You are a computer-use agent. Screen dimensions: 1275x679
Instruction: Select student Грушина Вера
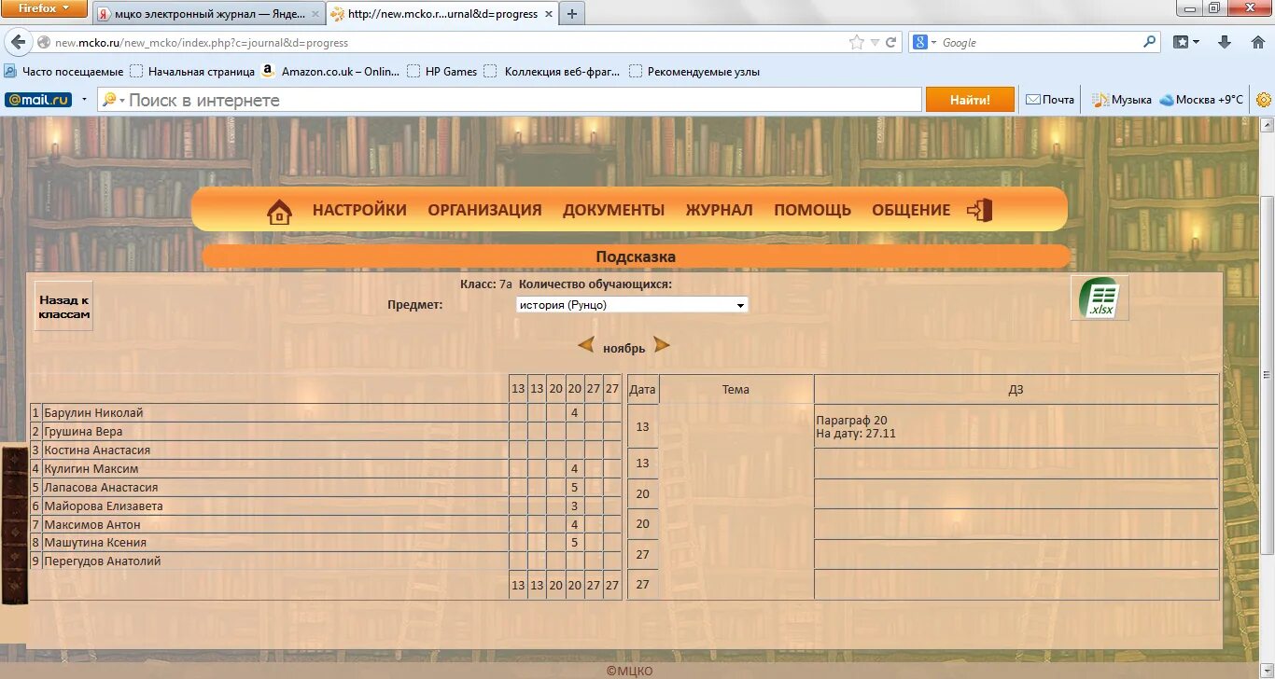tap(83, 432)
